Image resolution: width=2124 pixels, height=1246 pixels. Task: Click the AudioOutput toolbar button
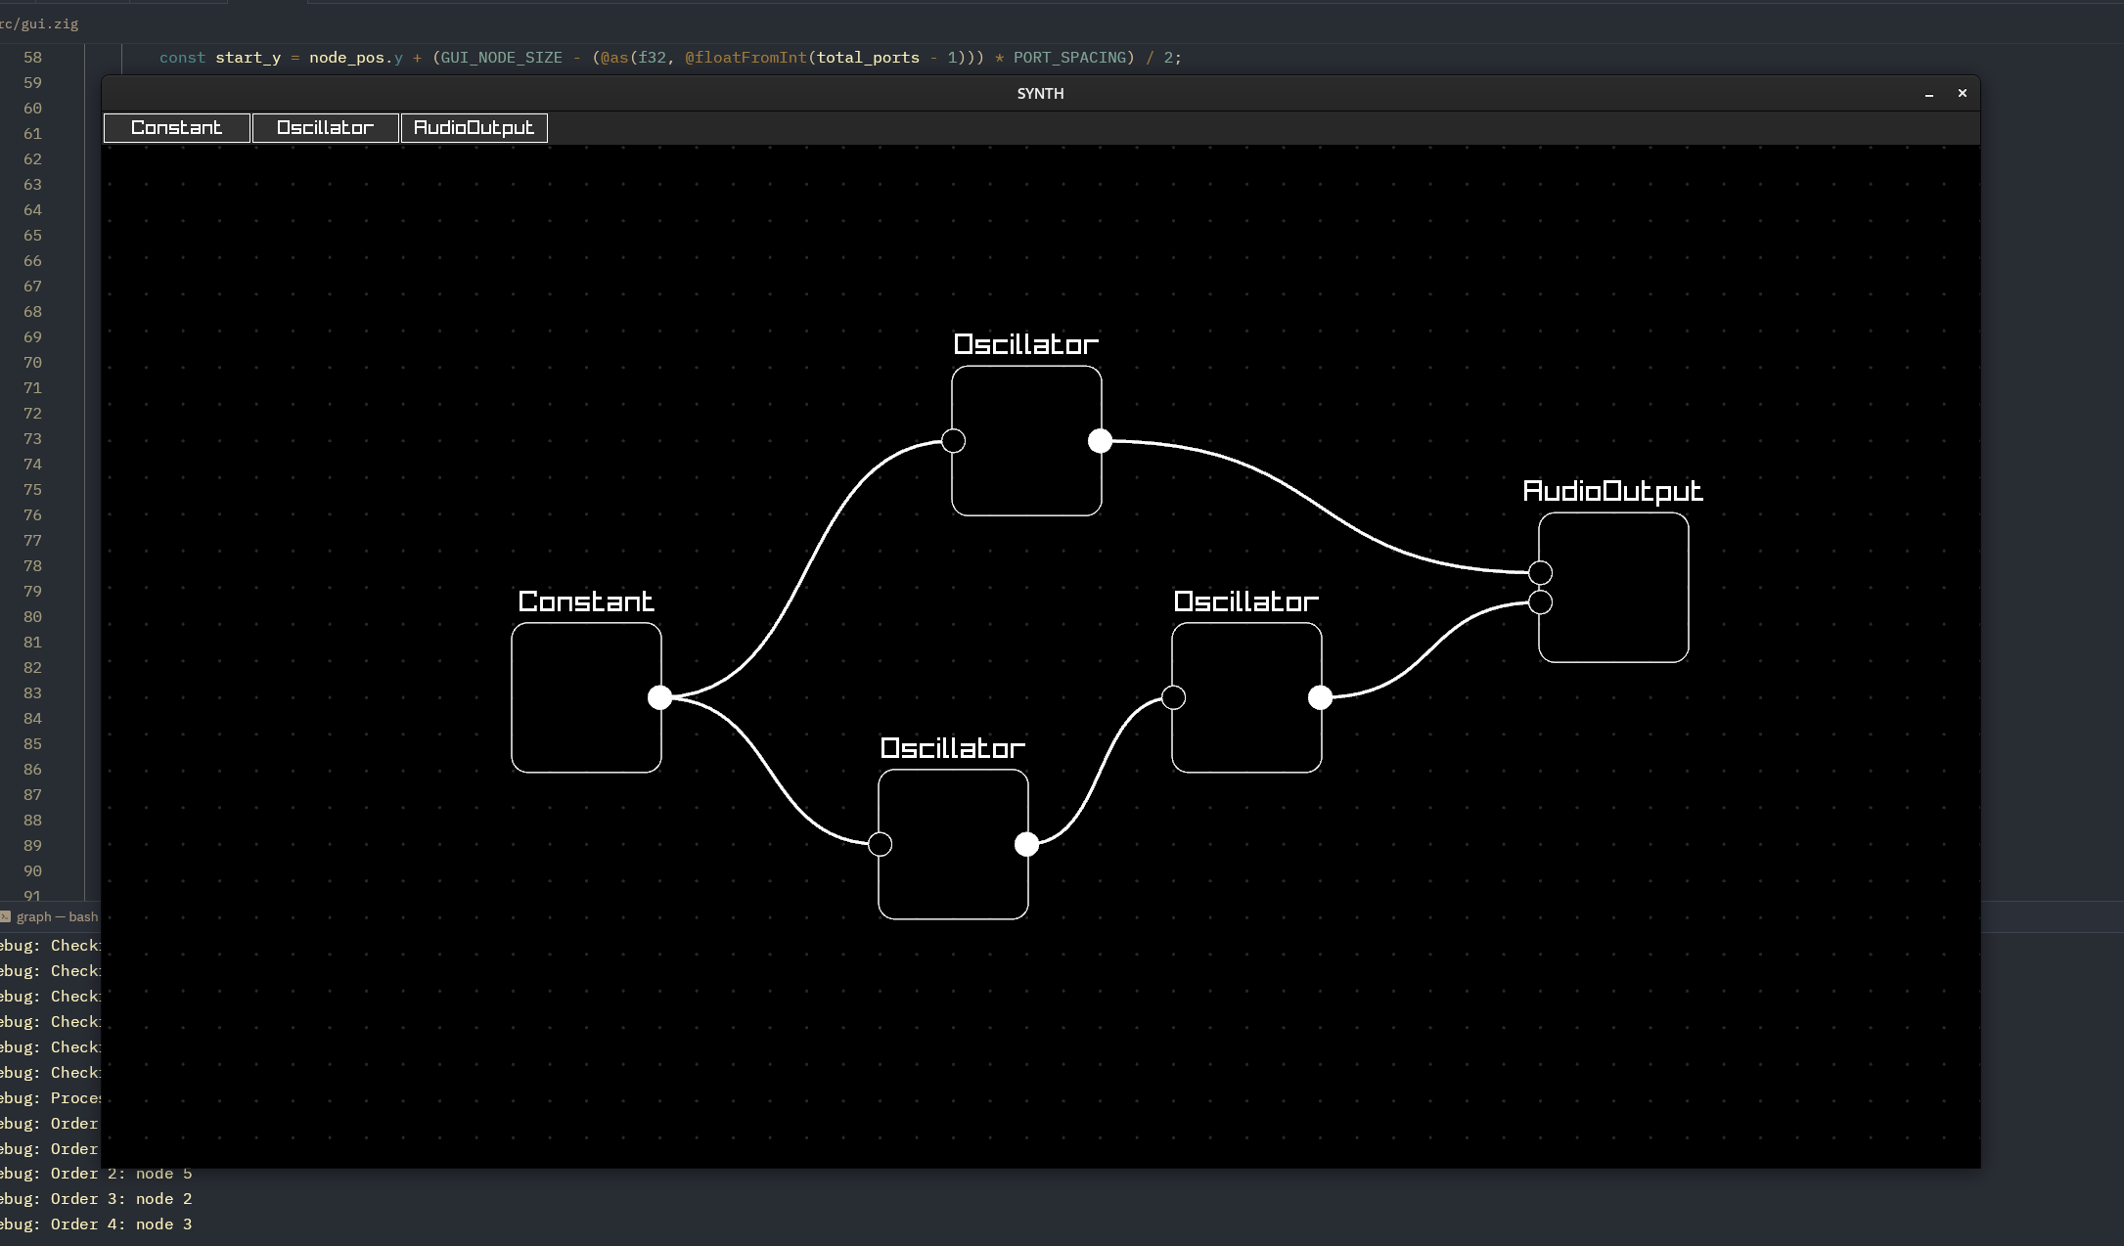tap(475, 128)
